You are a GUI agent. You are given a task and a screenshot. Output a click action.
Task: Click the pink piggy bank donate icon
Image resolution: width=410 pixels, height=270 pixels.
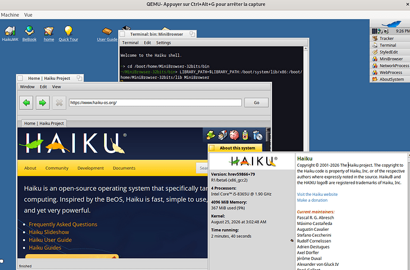[x=234, y=135]
